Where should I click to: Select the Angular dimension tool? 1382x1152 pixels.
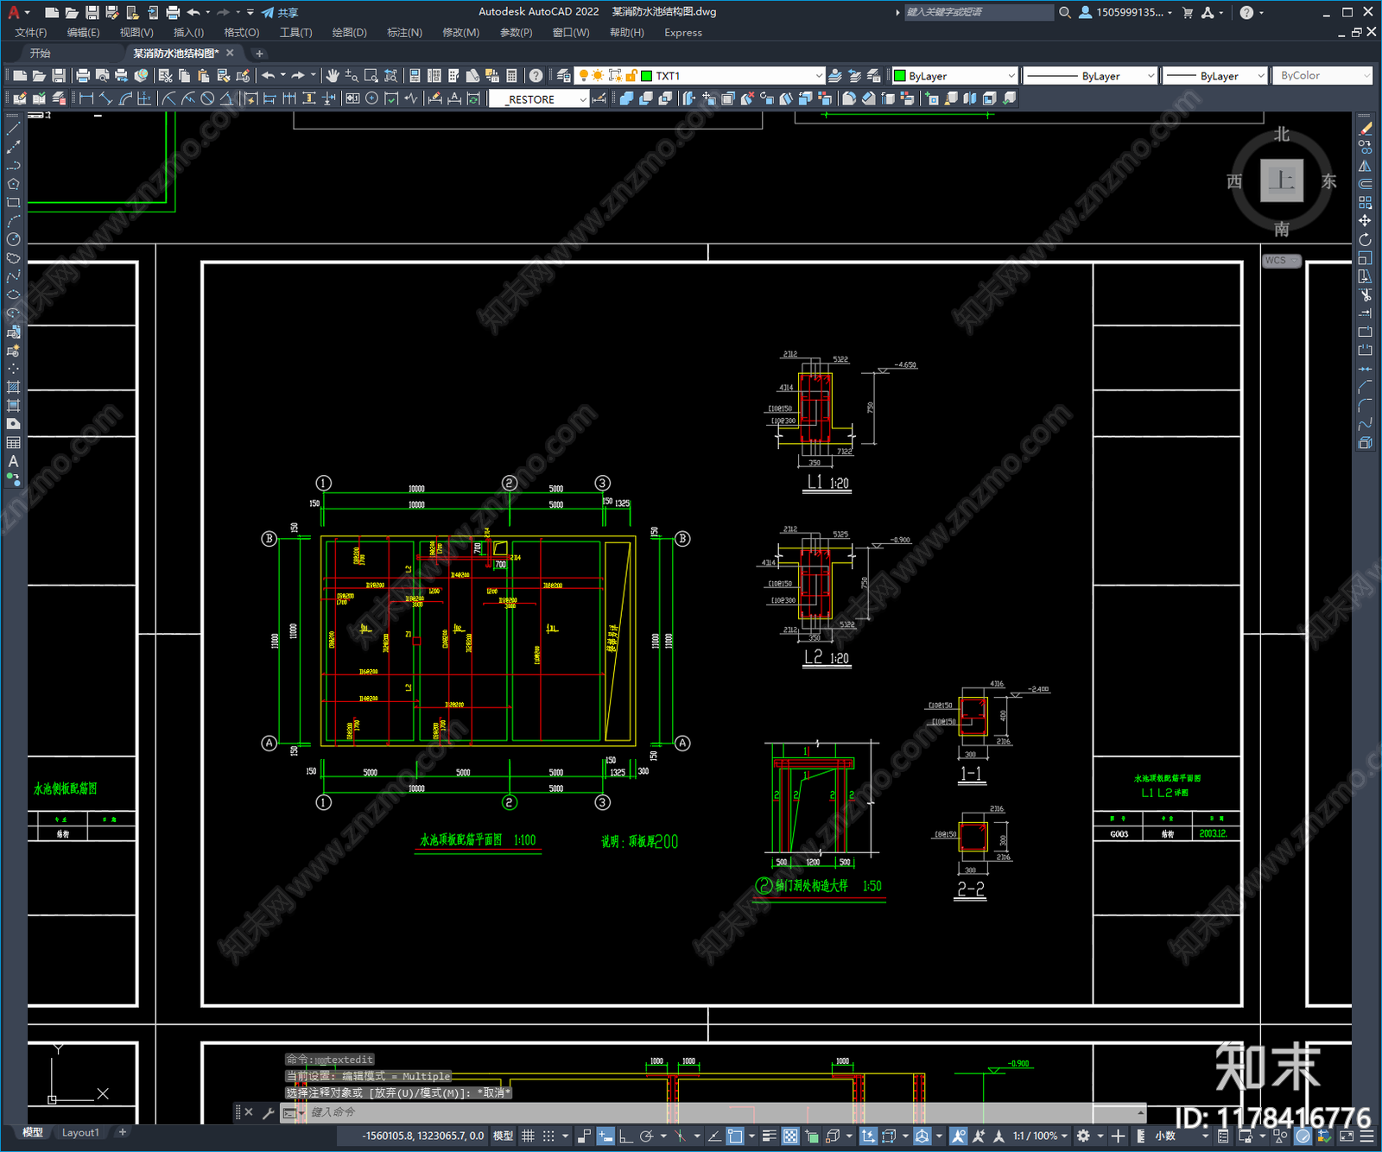(x=226, y=98)
